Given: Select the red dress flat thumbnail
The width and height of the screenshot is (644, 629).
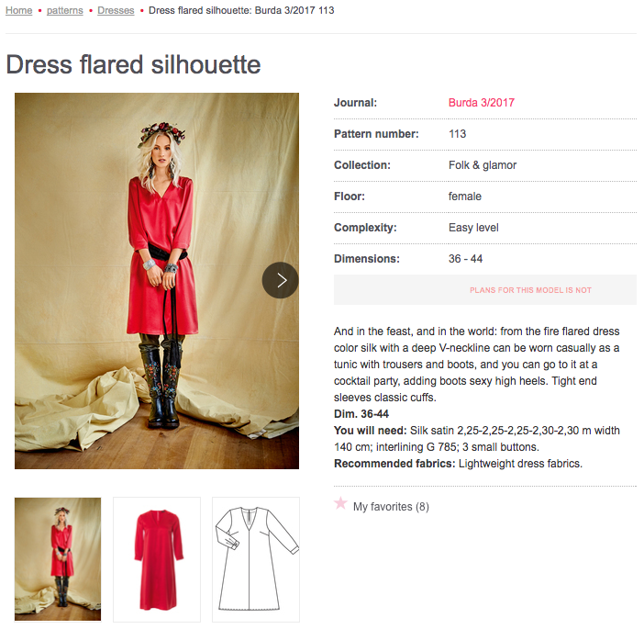Looking at the screenshot, I should coord(157,558).
